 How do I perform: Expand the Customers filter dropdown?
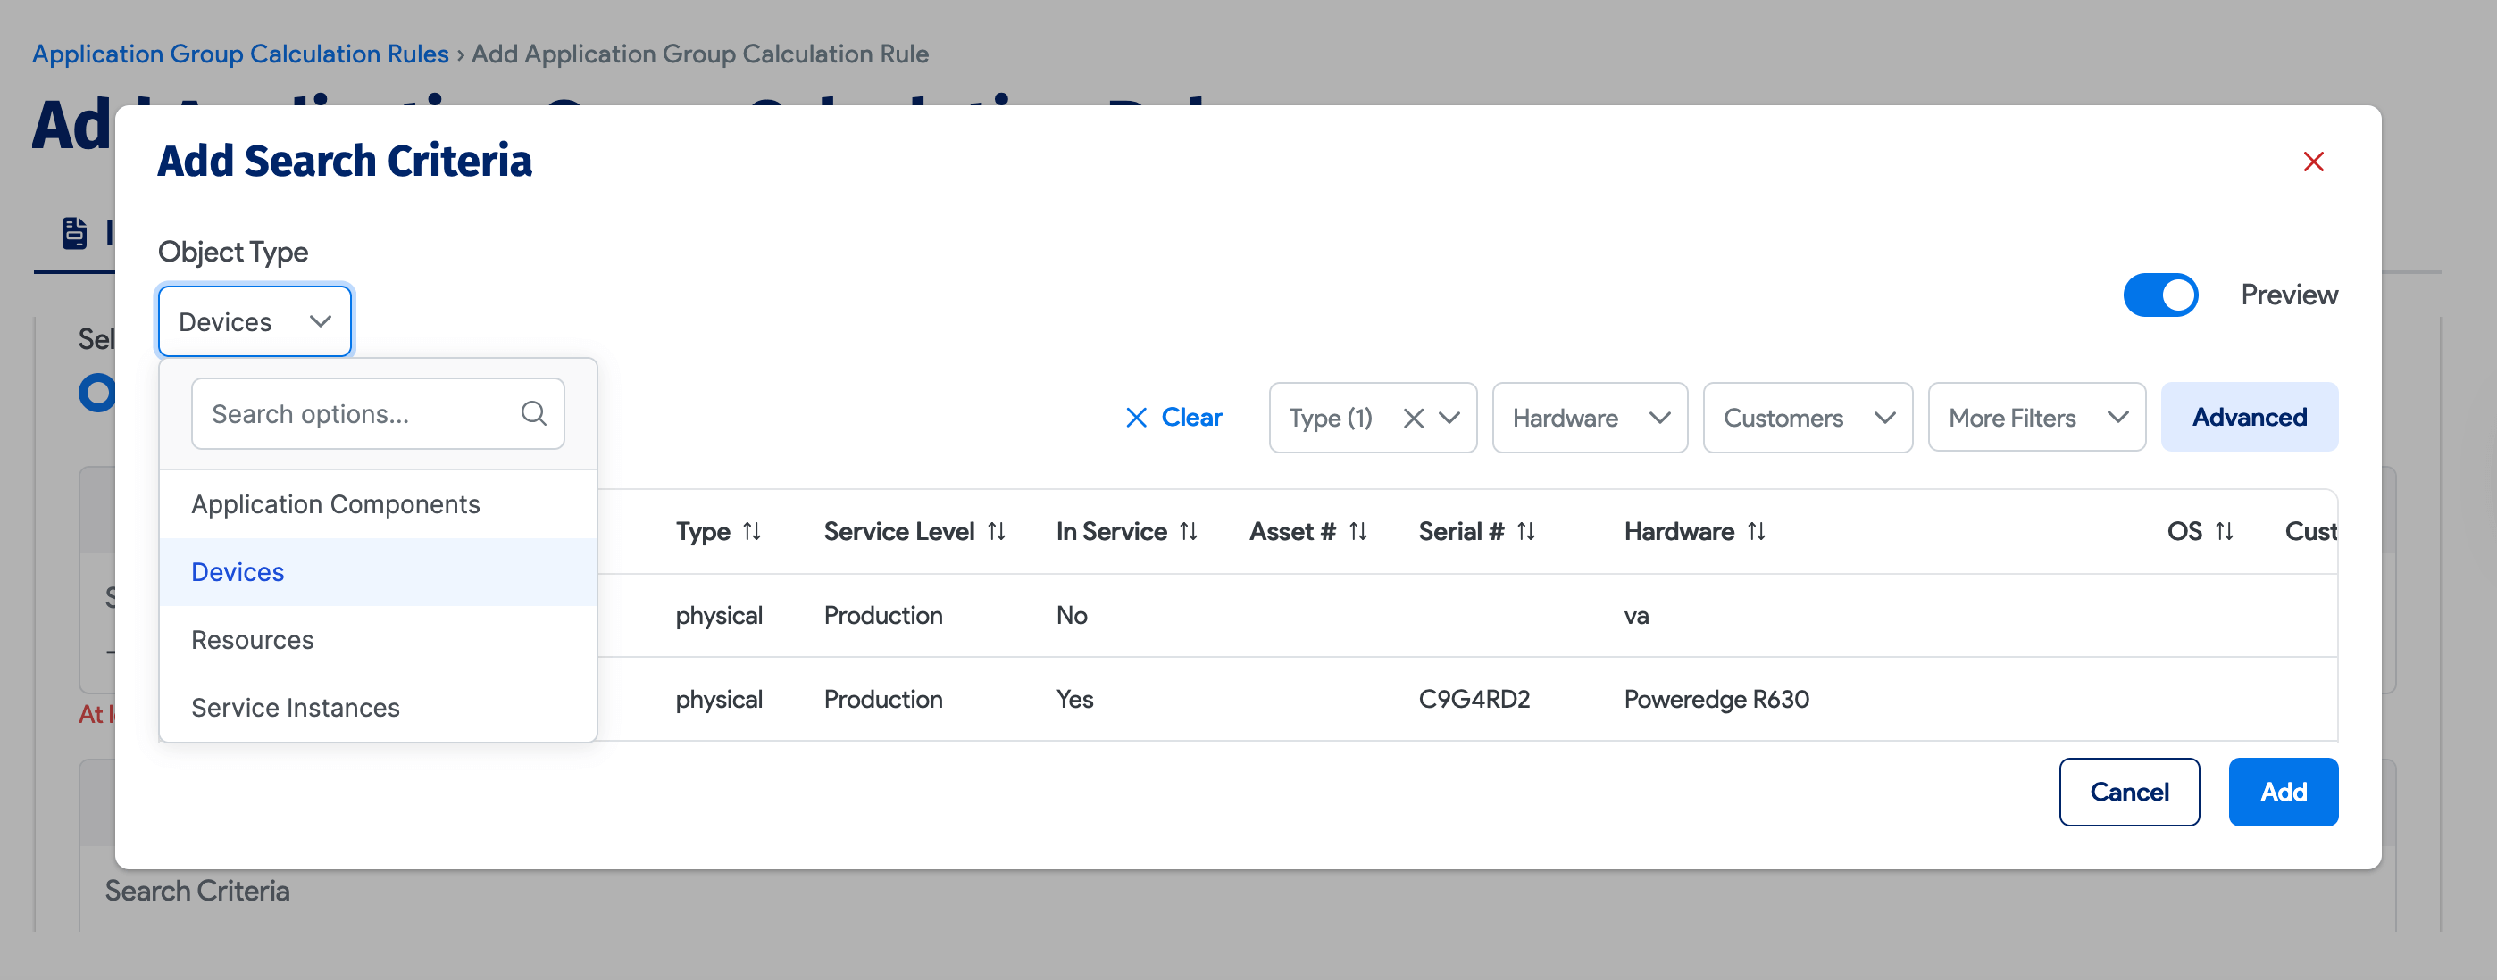point(1807,419)
